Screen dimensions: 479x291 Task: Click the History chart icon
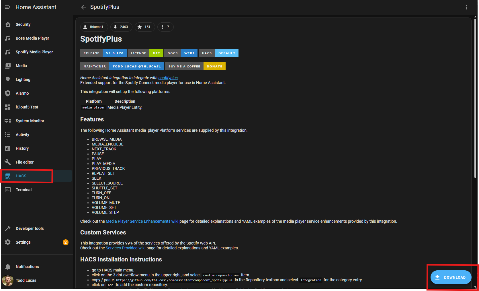[8, 148]
